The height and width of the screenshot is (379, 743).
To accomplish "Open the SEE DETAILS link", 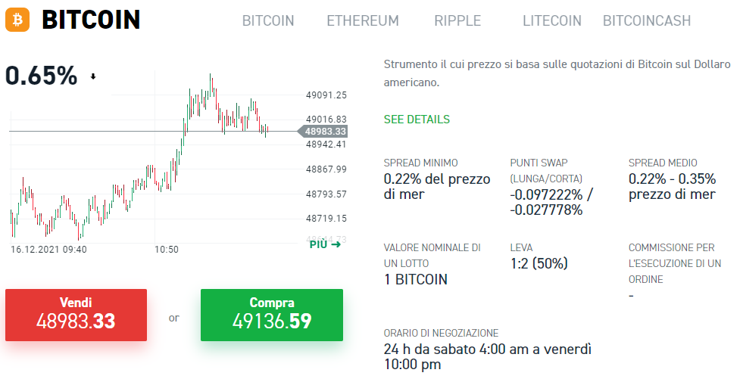I will pos(417,120).
